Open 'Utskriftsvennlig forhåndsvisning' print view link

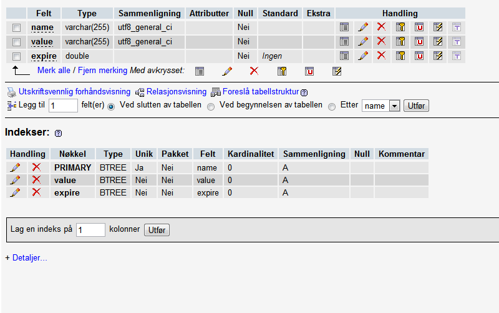pos(74,92)
